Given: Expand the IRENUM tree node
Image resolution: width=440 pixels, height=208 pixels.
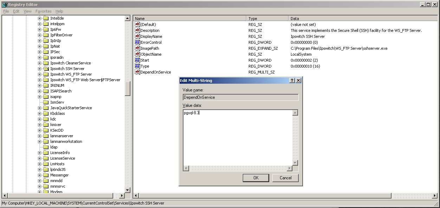Looking at the screenshot, I should 39,85.
